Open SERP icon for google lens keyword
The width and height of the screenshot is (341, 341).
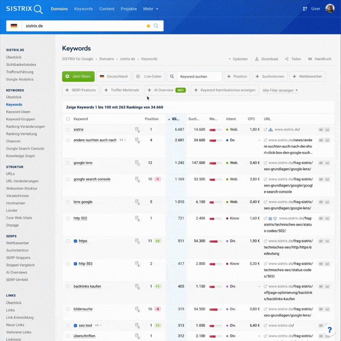click(x=137, y=163)
